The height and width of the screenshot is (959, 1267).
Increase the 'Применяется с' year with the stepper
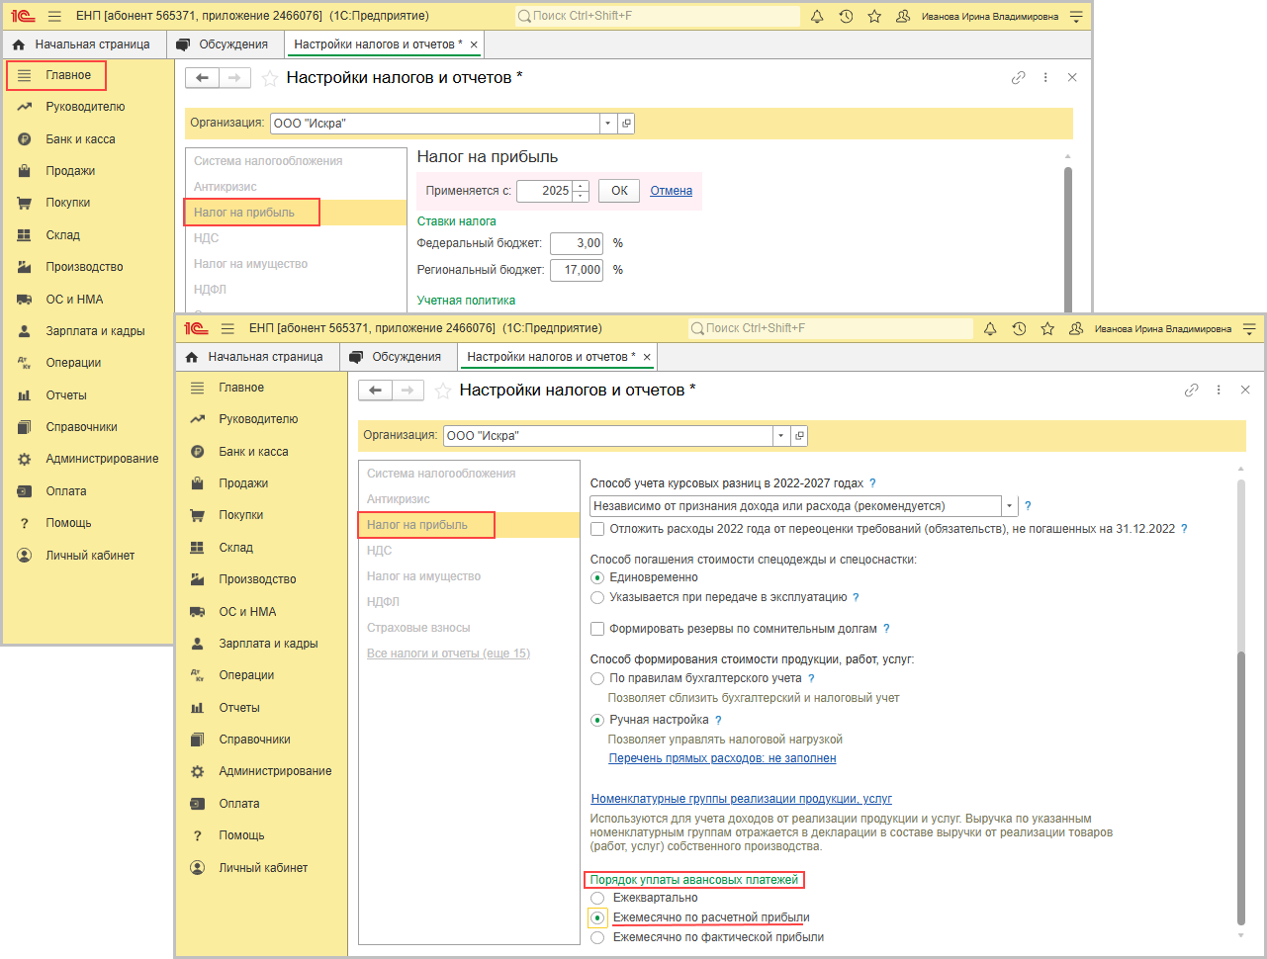(581, 186)
